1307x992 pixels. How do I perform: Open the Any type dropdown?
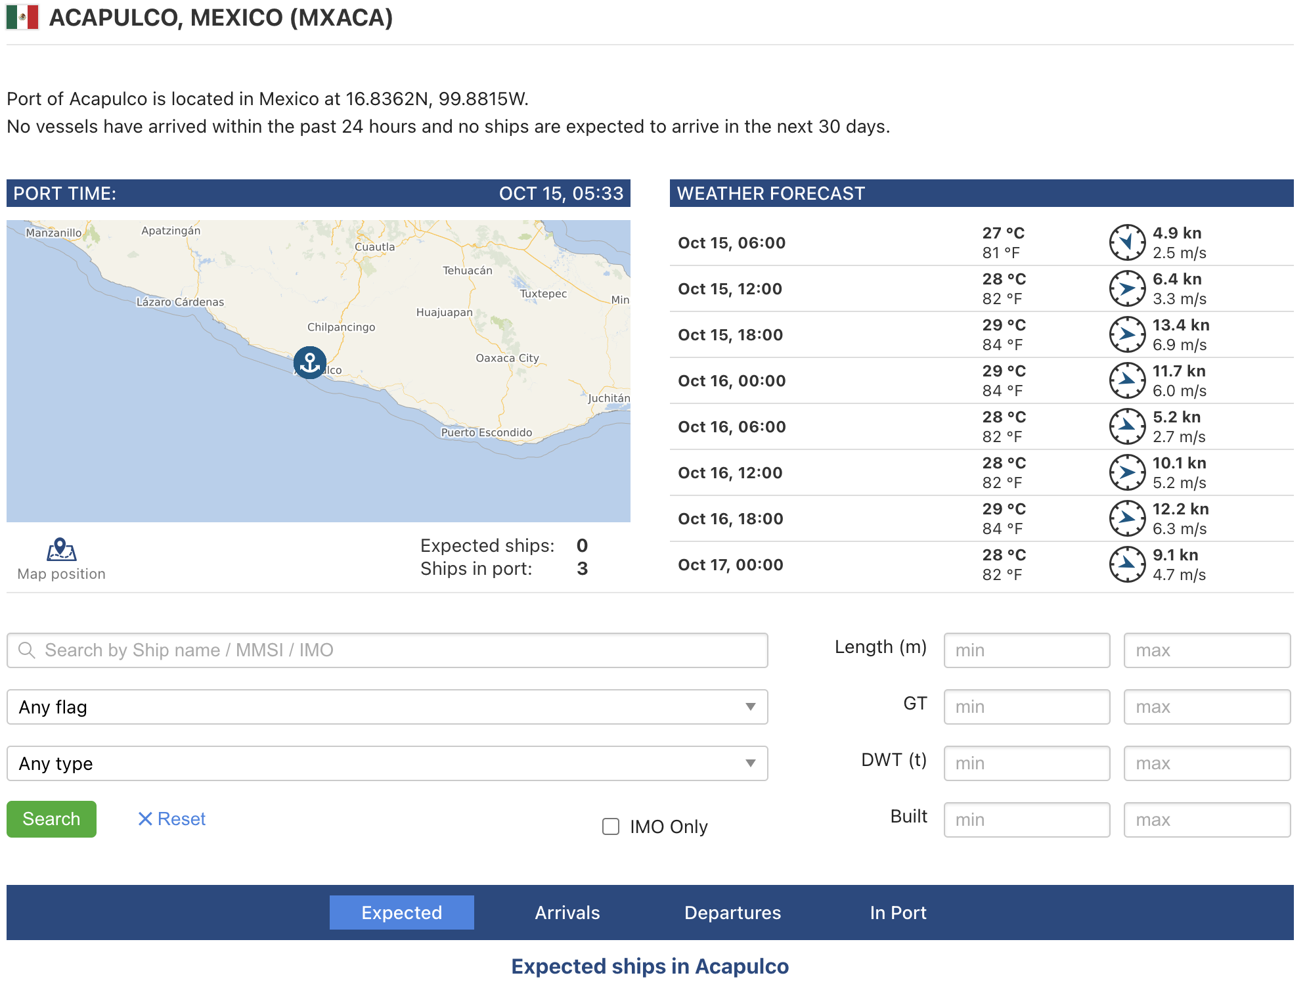click(387, 763)
